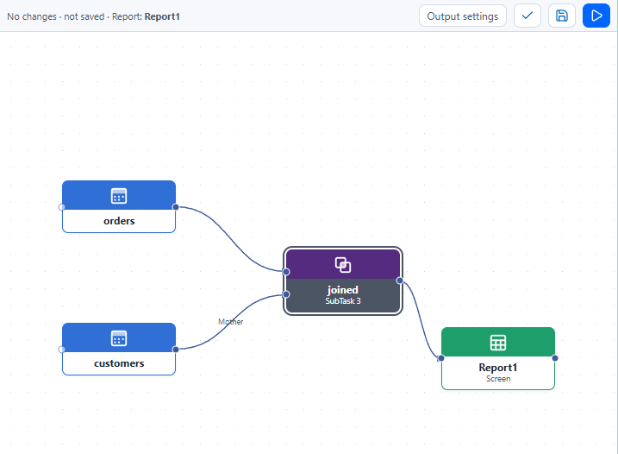Viewport: 618px width, 454px height.
Task: Click the 'No changes' status text
Action: [32, 16]
